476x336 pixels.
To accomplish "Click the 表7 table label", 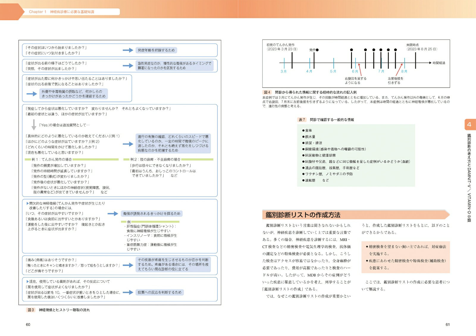I will click(x=302, y=120).
